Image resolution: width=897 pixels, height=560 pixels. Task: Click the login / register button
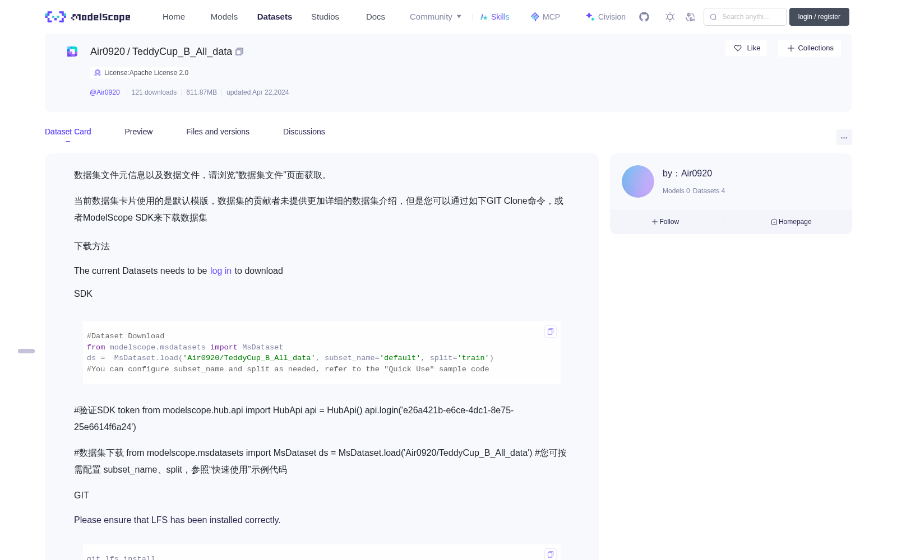(x=819, y=17)
